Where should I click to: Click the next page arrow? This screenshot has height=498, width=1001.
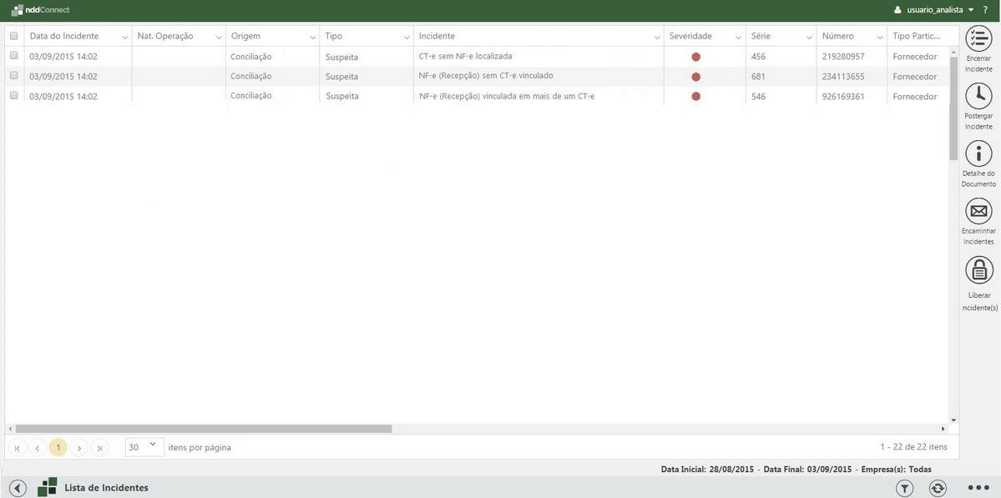(78, 446)
